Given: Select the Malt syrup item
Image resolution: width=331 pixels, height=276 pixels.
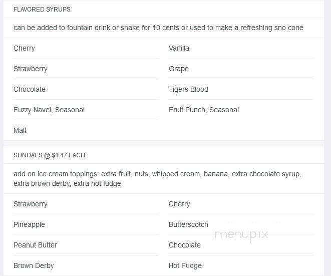Looking at the screenshot, I should coord(20,131).
